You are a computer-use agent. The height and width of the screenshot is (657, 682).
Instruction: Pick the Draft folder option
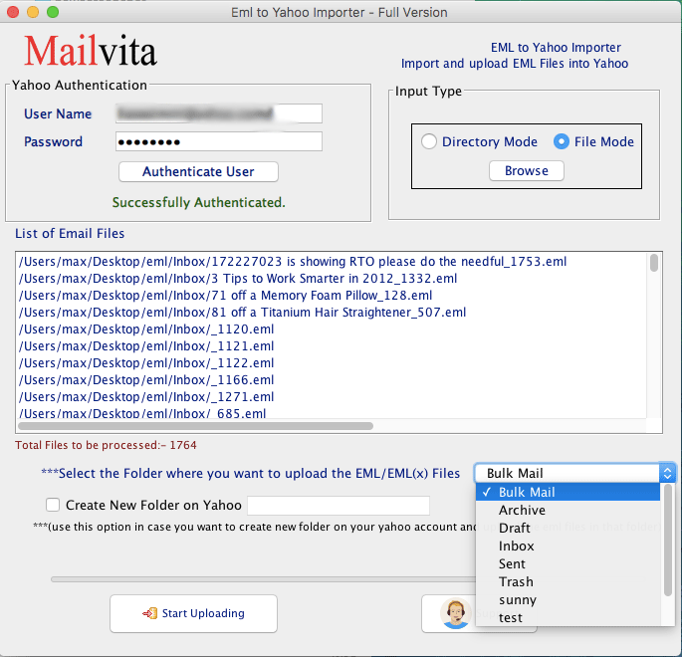pos(515,528)
